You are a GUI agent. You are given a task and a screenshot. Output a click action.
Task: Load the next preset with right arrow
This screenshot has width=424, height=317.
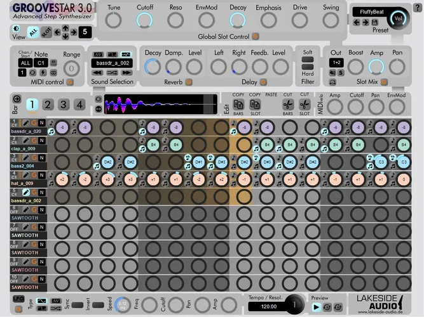[x=366, y=22]
